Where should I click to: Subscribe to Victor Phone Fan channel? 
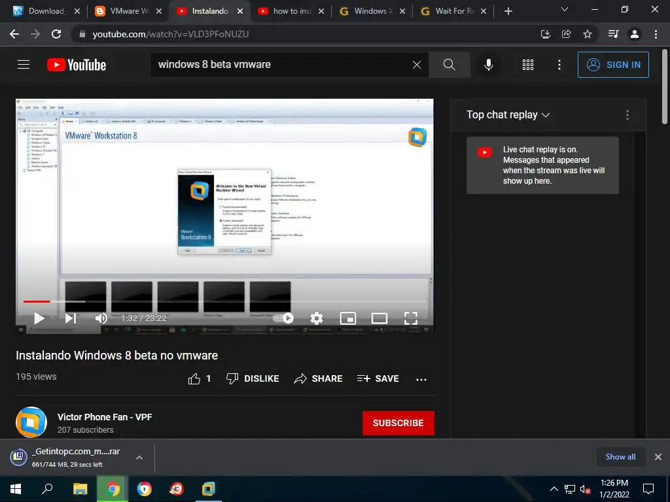[x=398, y=423]
